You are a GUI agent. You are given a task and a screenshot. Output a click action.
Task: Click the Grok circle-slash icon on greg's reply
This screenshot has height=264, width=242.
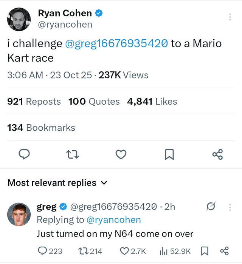pyautogui.click(x=211, y=207)
